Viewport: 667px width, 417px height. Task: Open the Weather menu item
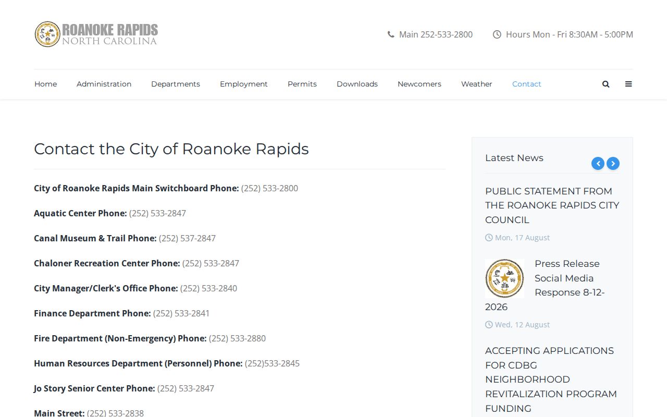(477, 84)
